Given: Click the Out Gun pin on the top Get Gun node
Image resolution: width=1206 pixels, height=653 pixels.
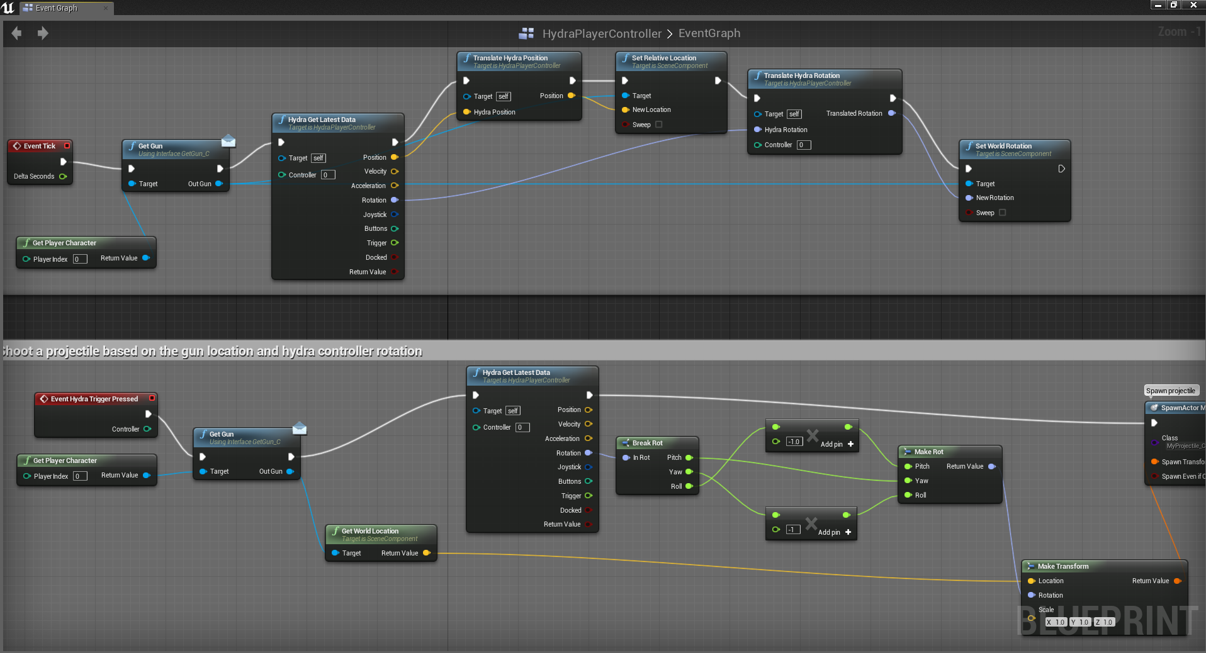Looking at the screenshot, I should (219, 184).
